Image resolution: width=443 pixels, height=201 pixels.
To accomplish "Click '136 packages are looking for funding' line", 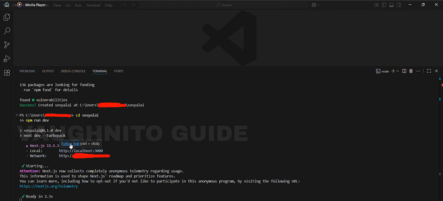I will [57, 85].
